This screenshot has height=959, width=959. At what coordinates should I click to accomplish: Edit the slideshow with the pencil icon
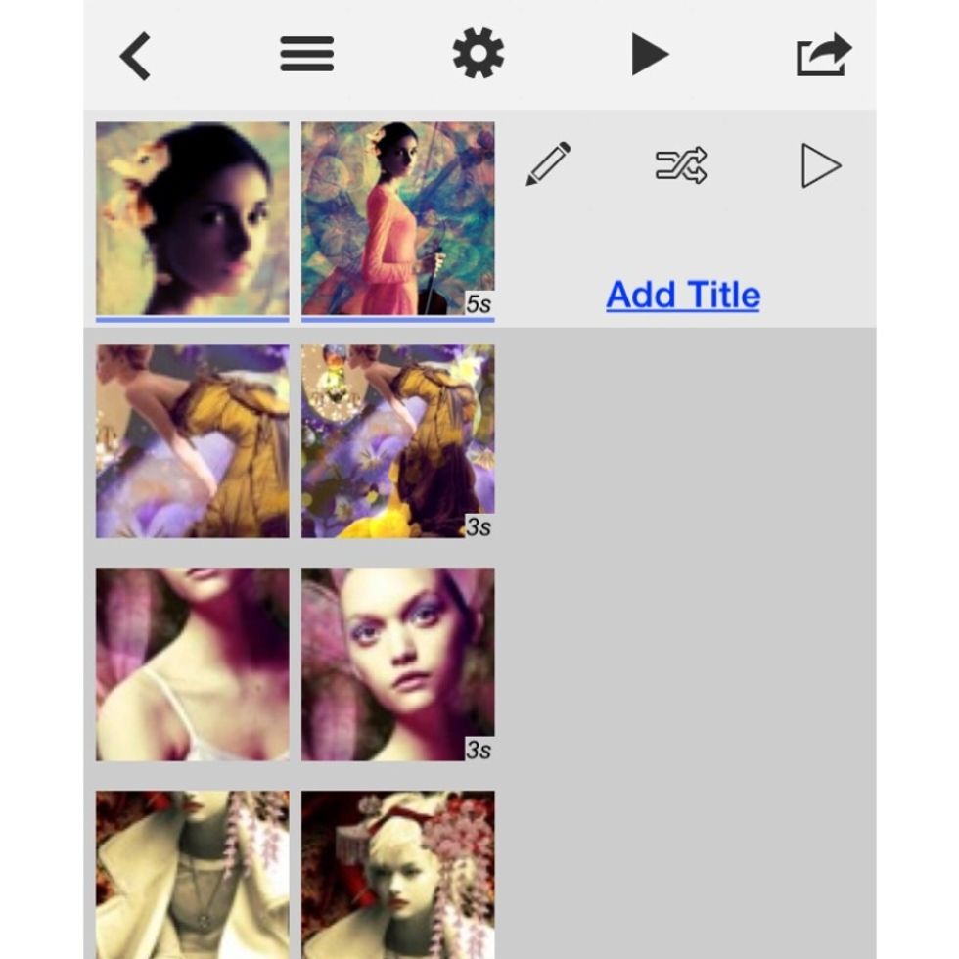(x=549, y=163)
